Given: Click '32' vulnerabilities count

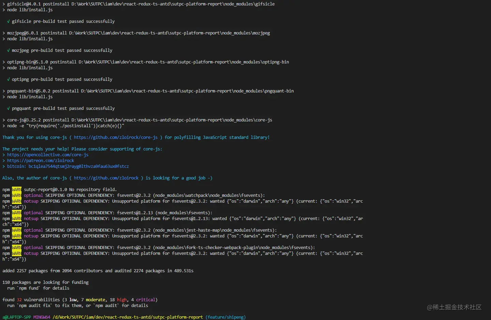Looking at the screenshot, I should tap(19, 300).
